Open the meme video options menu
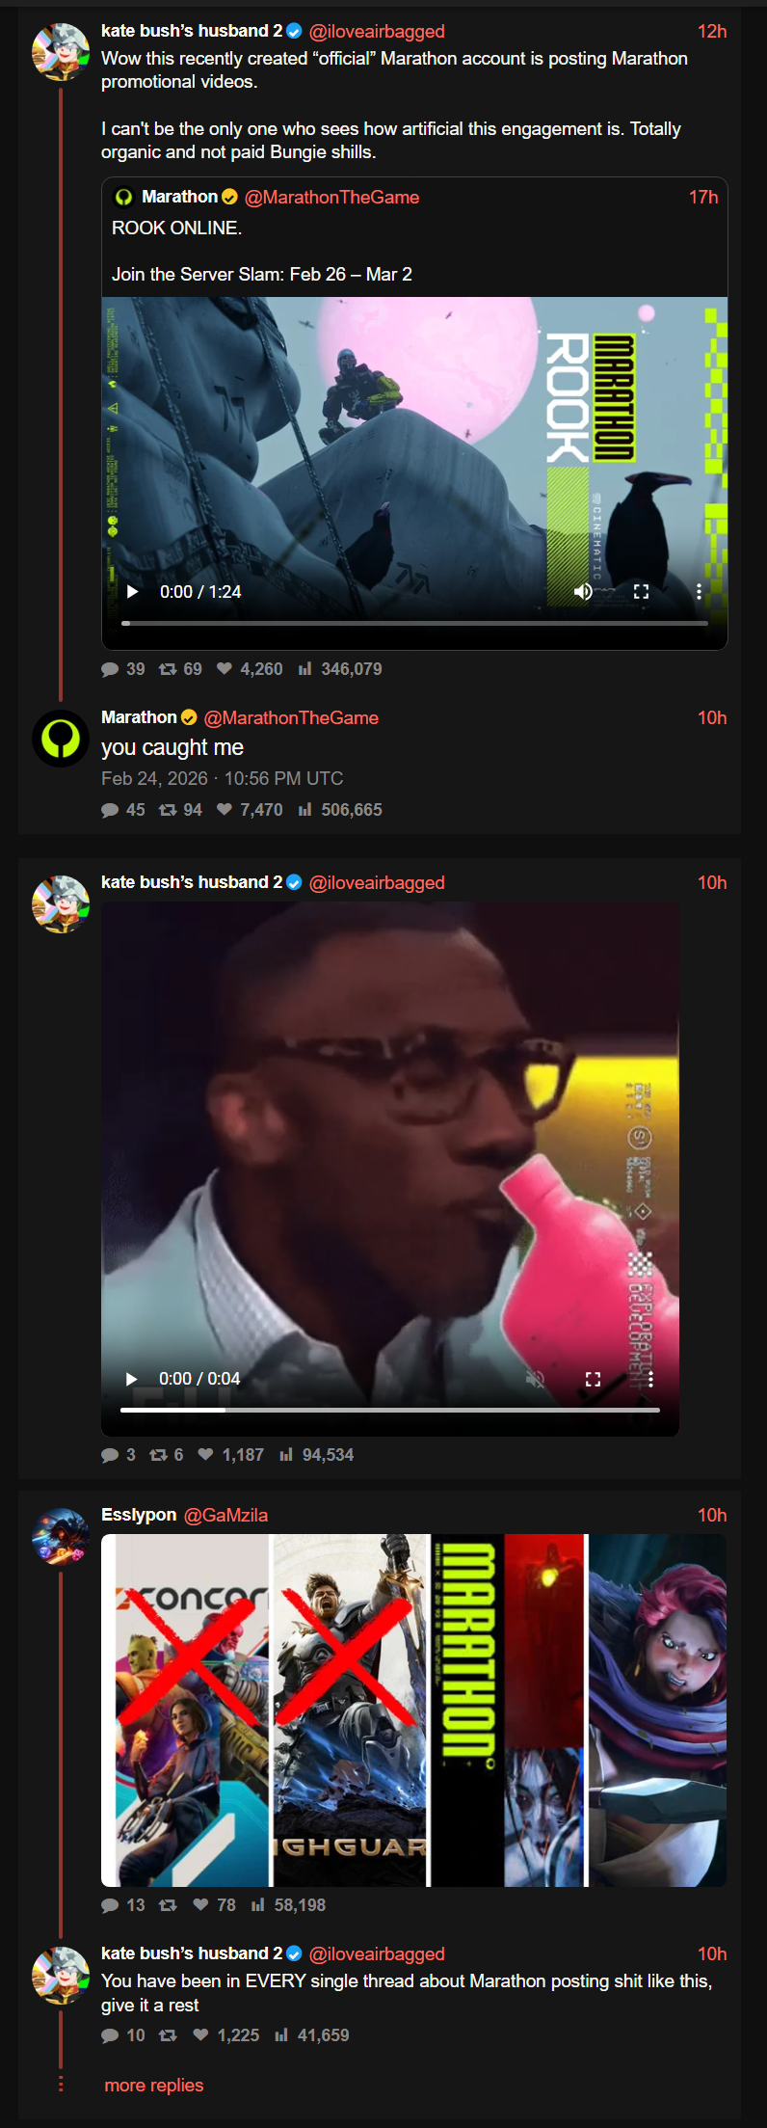This screenshot has width=767, height=2128. (x=650, y=1379)
